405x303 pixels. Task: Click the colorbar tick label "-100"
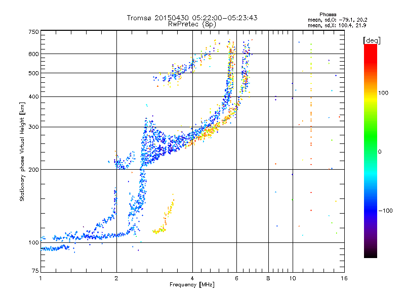pyautogui.click(x=386, y=211)
